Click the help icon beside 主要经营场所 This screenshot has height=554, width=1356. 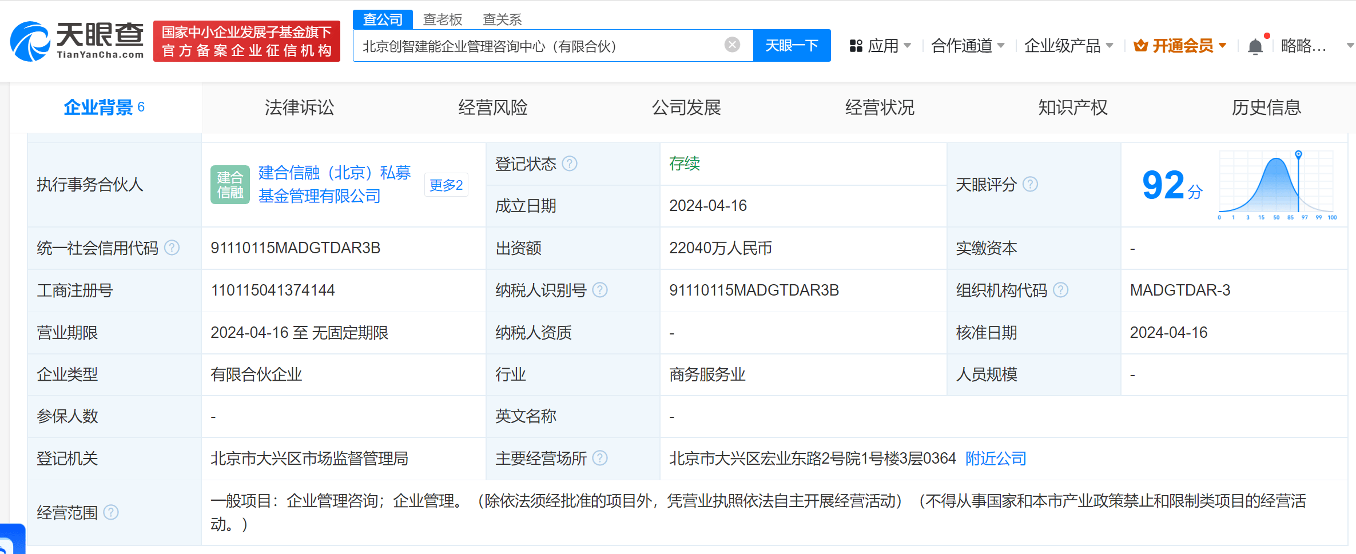coord(600,458)
